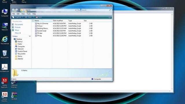Maximize the background window
Screen dimensions: 185x104
pyautogui.click(x=166, y=8)
